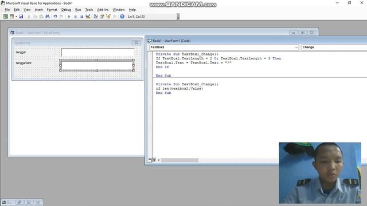Image resolution: width=367 pixels, height=206 pixels.
Task: Open the File menu
Action: 7,10
